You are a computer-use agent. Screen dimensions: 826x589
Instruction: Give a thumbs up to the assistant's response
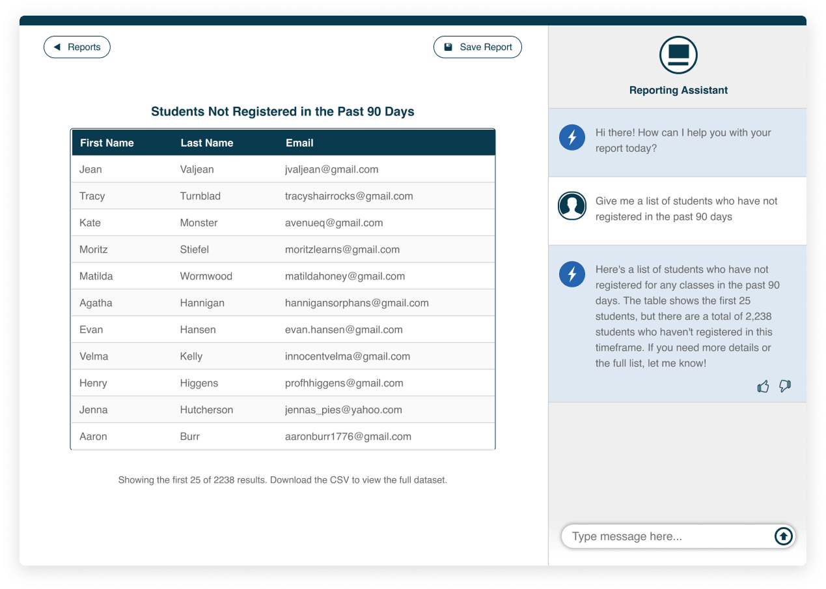[x=763, y=386]
